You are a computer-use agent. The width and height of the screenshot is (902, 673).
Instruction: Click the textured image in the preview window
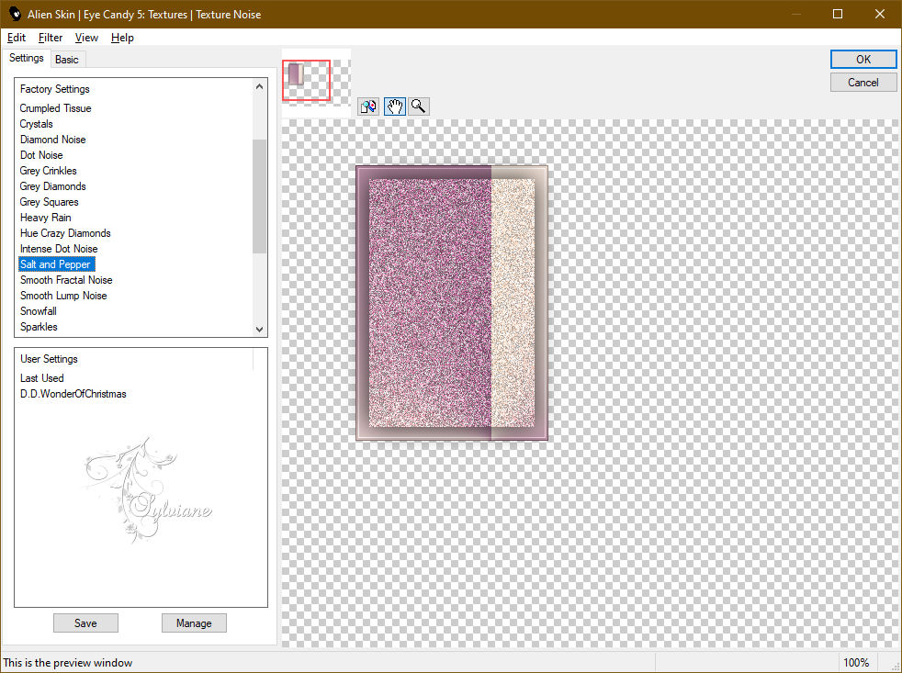(x=452, y=303)
